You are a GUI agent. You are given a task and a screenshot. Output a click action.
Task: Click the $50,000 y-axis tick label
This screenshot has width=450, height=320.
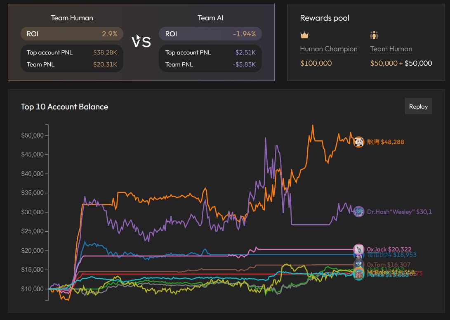(x=32, y=135)
